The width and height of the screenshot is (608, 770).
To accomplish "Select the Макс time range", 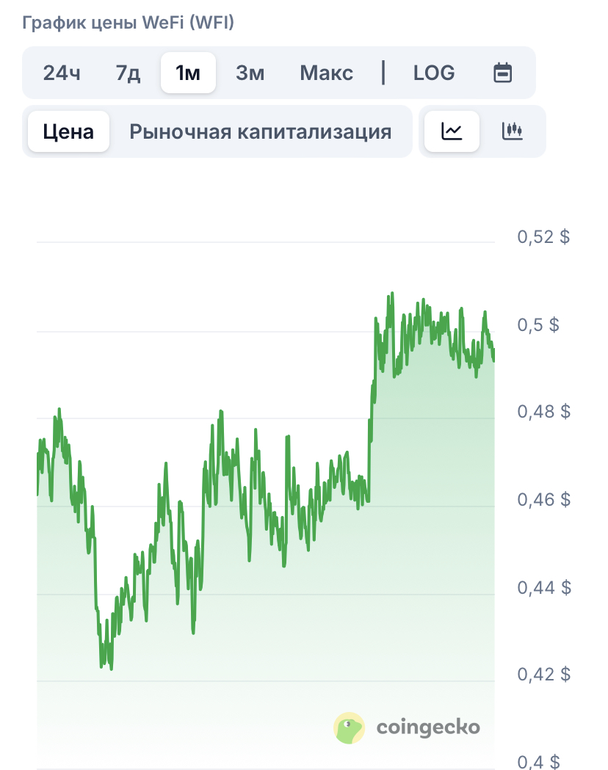I will click(x=327, y=73).
